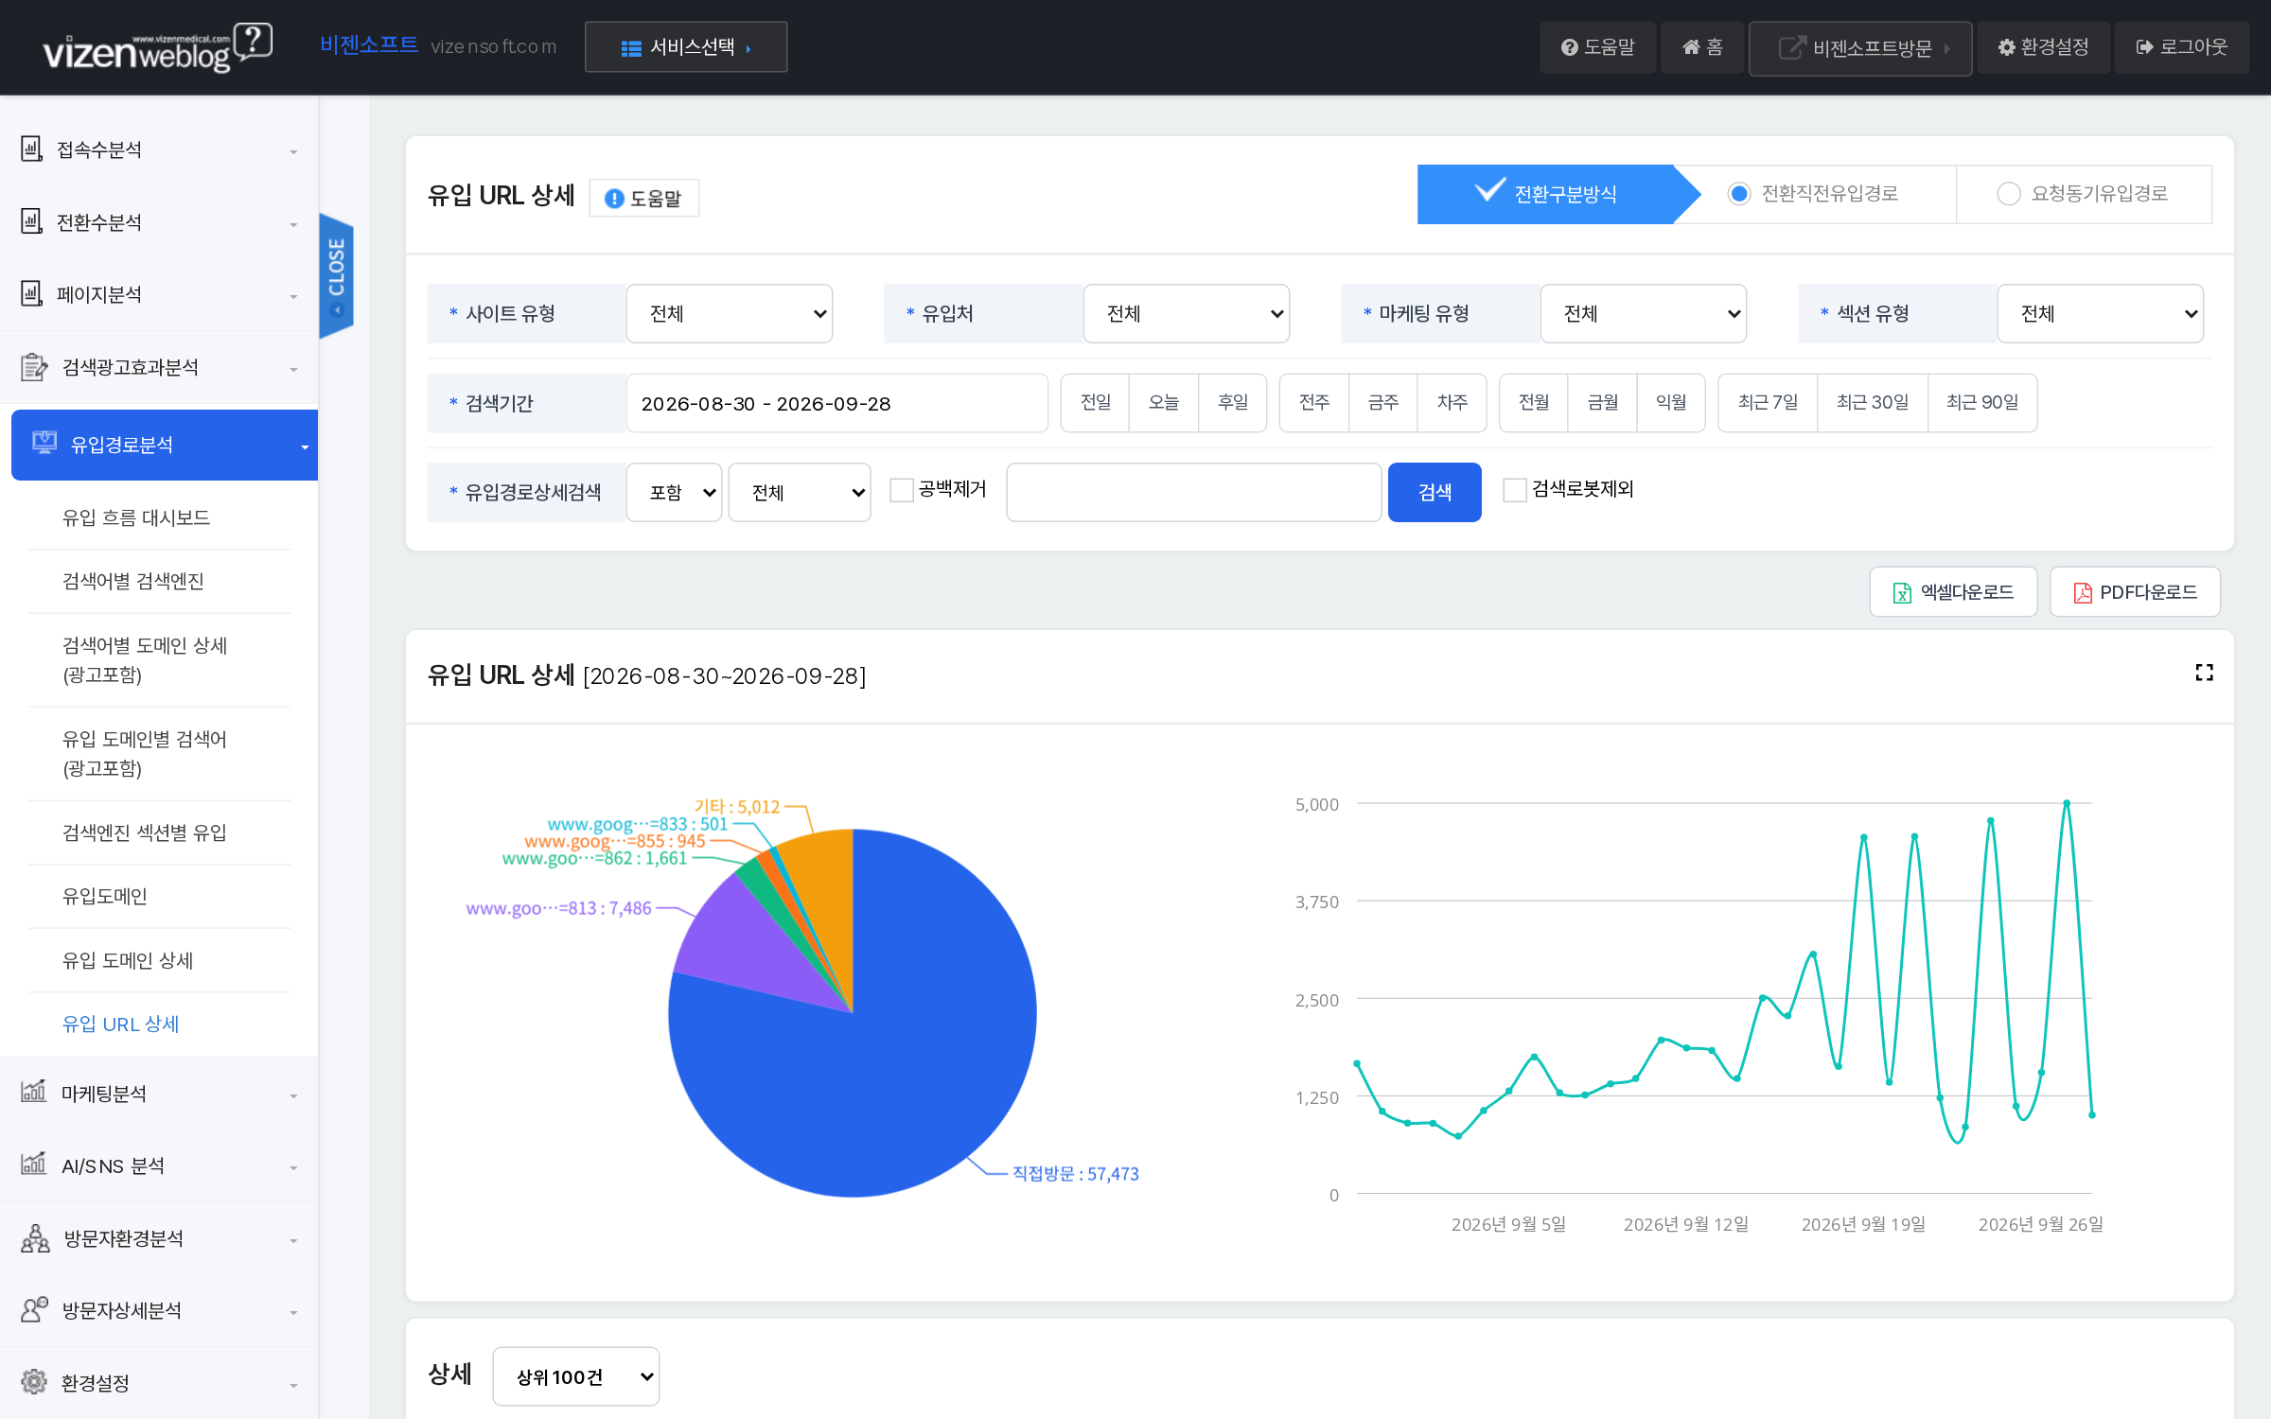The width and height of the screenshot is (2271, 1419).
Task: Click the question mark icon in 도움말 header button
Action: 1569,47
